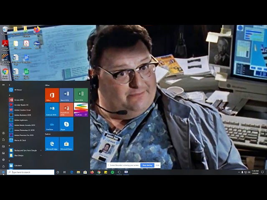Screen dimensions: 267x200
Task: Hide the screen sharing notification bar
Action: coord(157,165)
